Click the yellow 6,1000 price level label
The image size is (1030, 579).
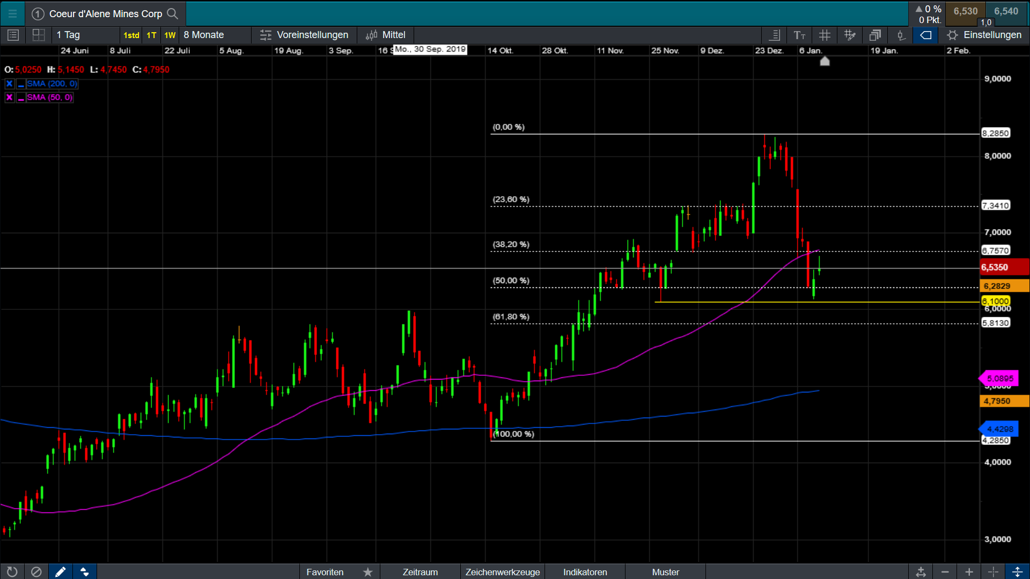pos(996,301)
